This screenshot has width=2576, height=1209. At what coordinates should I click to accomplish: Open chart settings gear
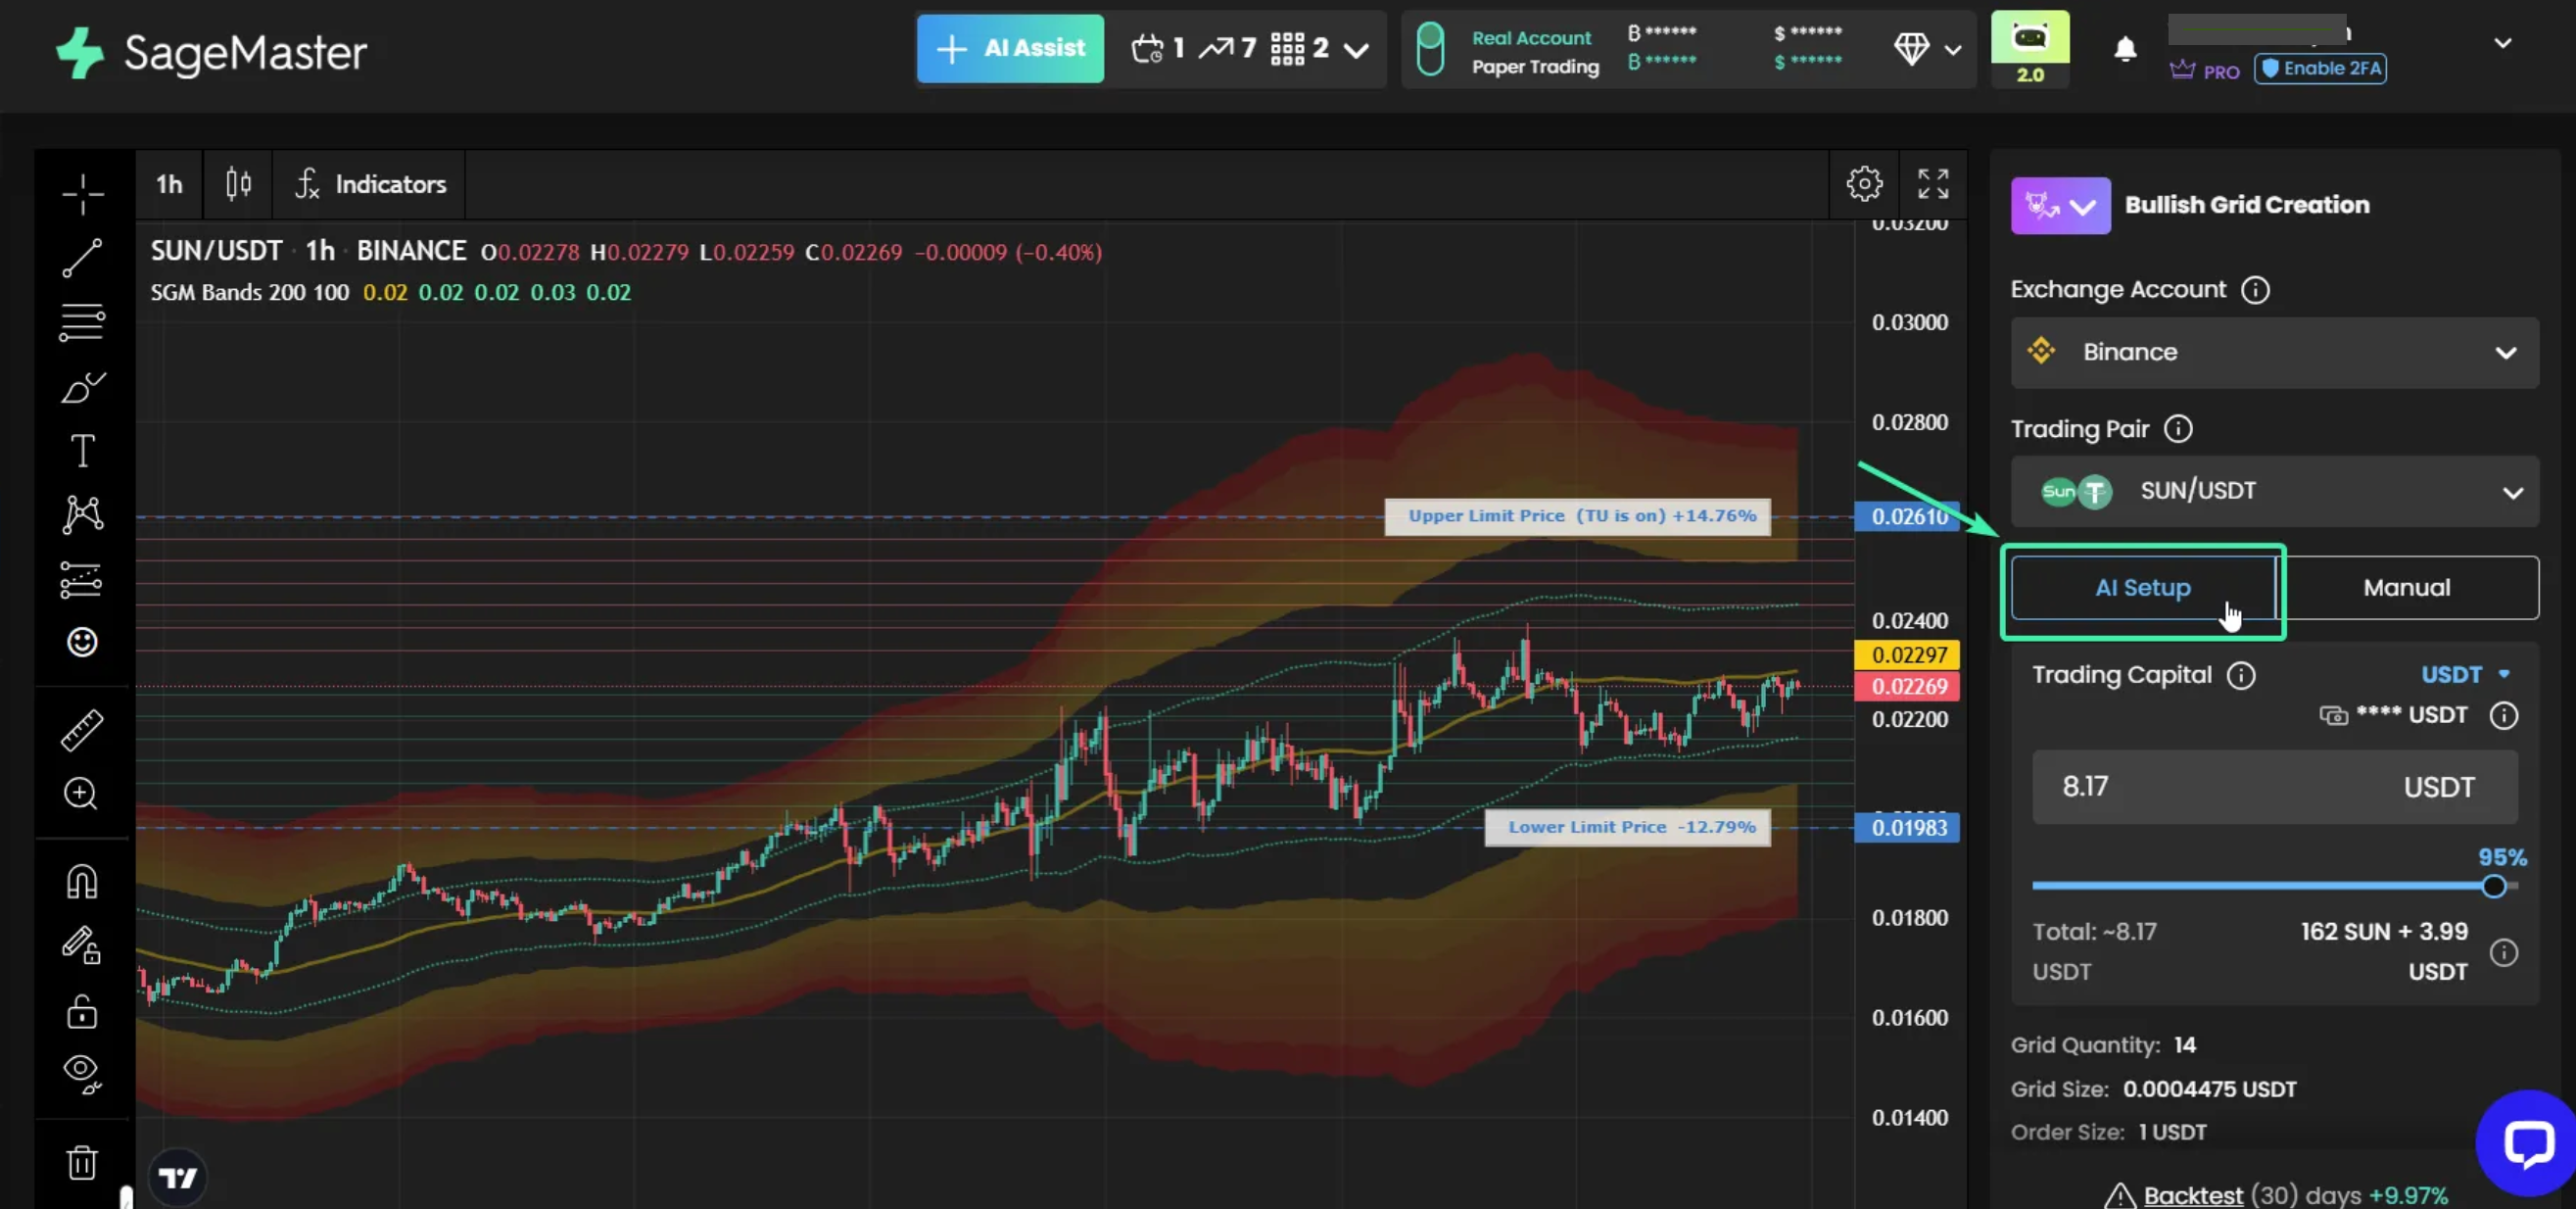coord(1864,184)
